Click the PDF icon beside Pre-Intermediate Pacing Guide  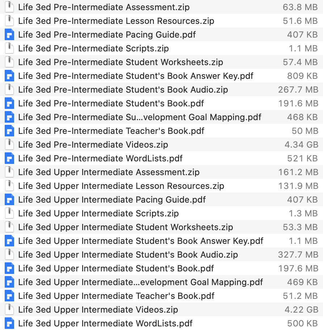click(9, 35)
